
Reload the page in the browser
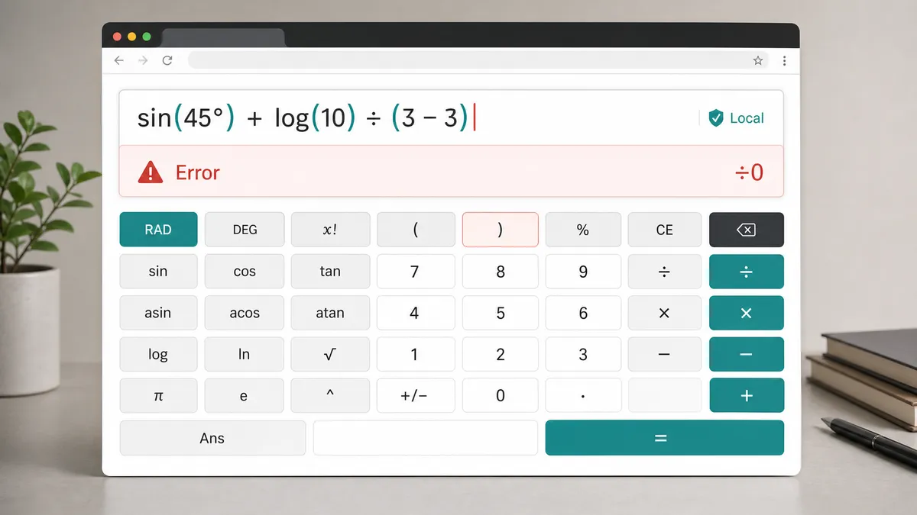pos(167,60)
